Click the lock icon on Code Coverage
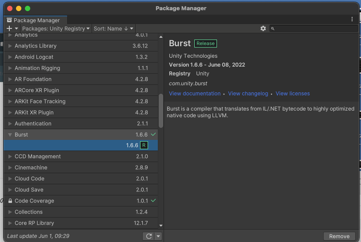Screen dimensions: 361x242 10,201
